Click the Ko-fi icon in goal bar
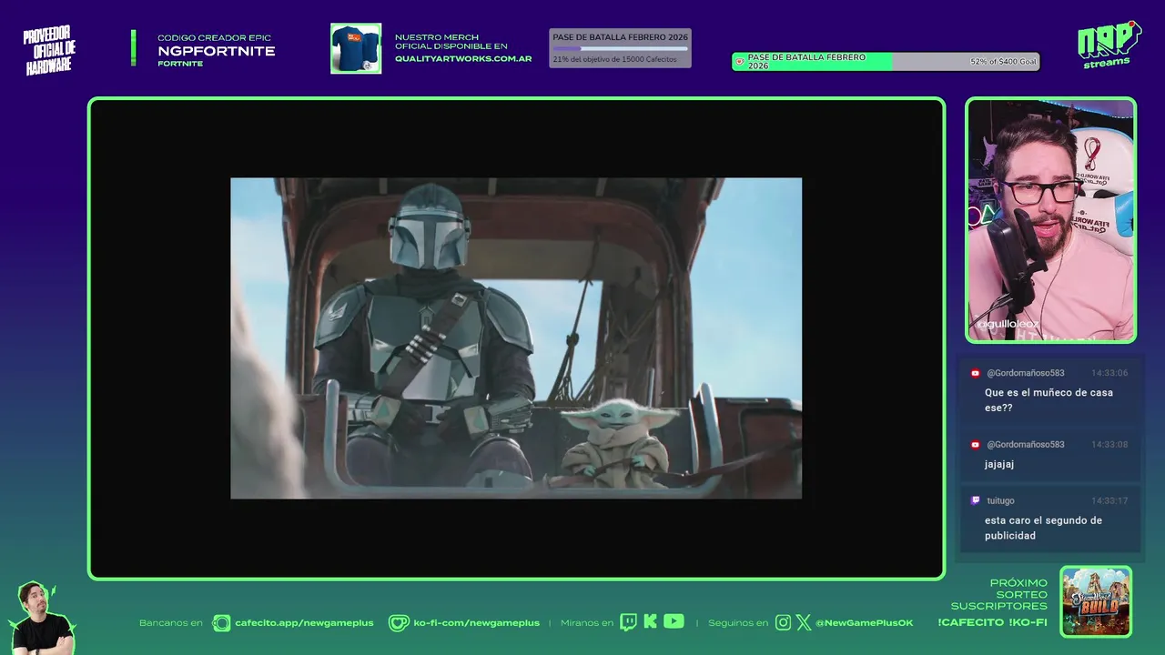This screenshot has height=655, width=1165. coord(740,62)
